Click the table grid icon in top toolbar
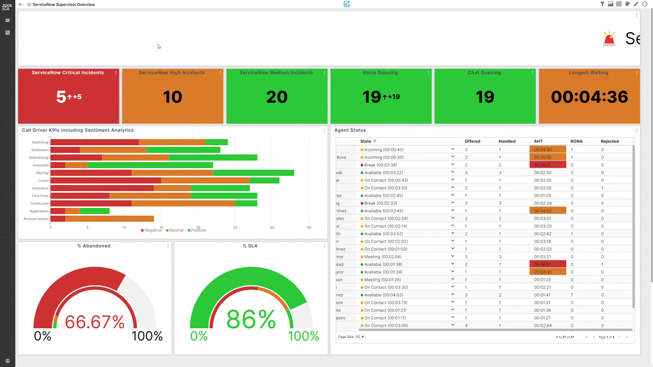Viewport: 653px width, 367px height. coord(619,4)
